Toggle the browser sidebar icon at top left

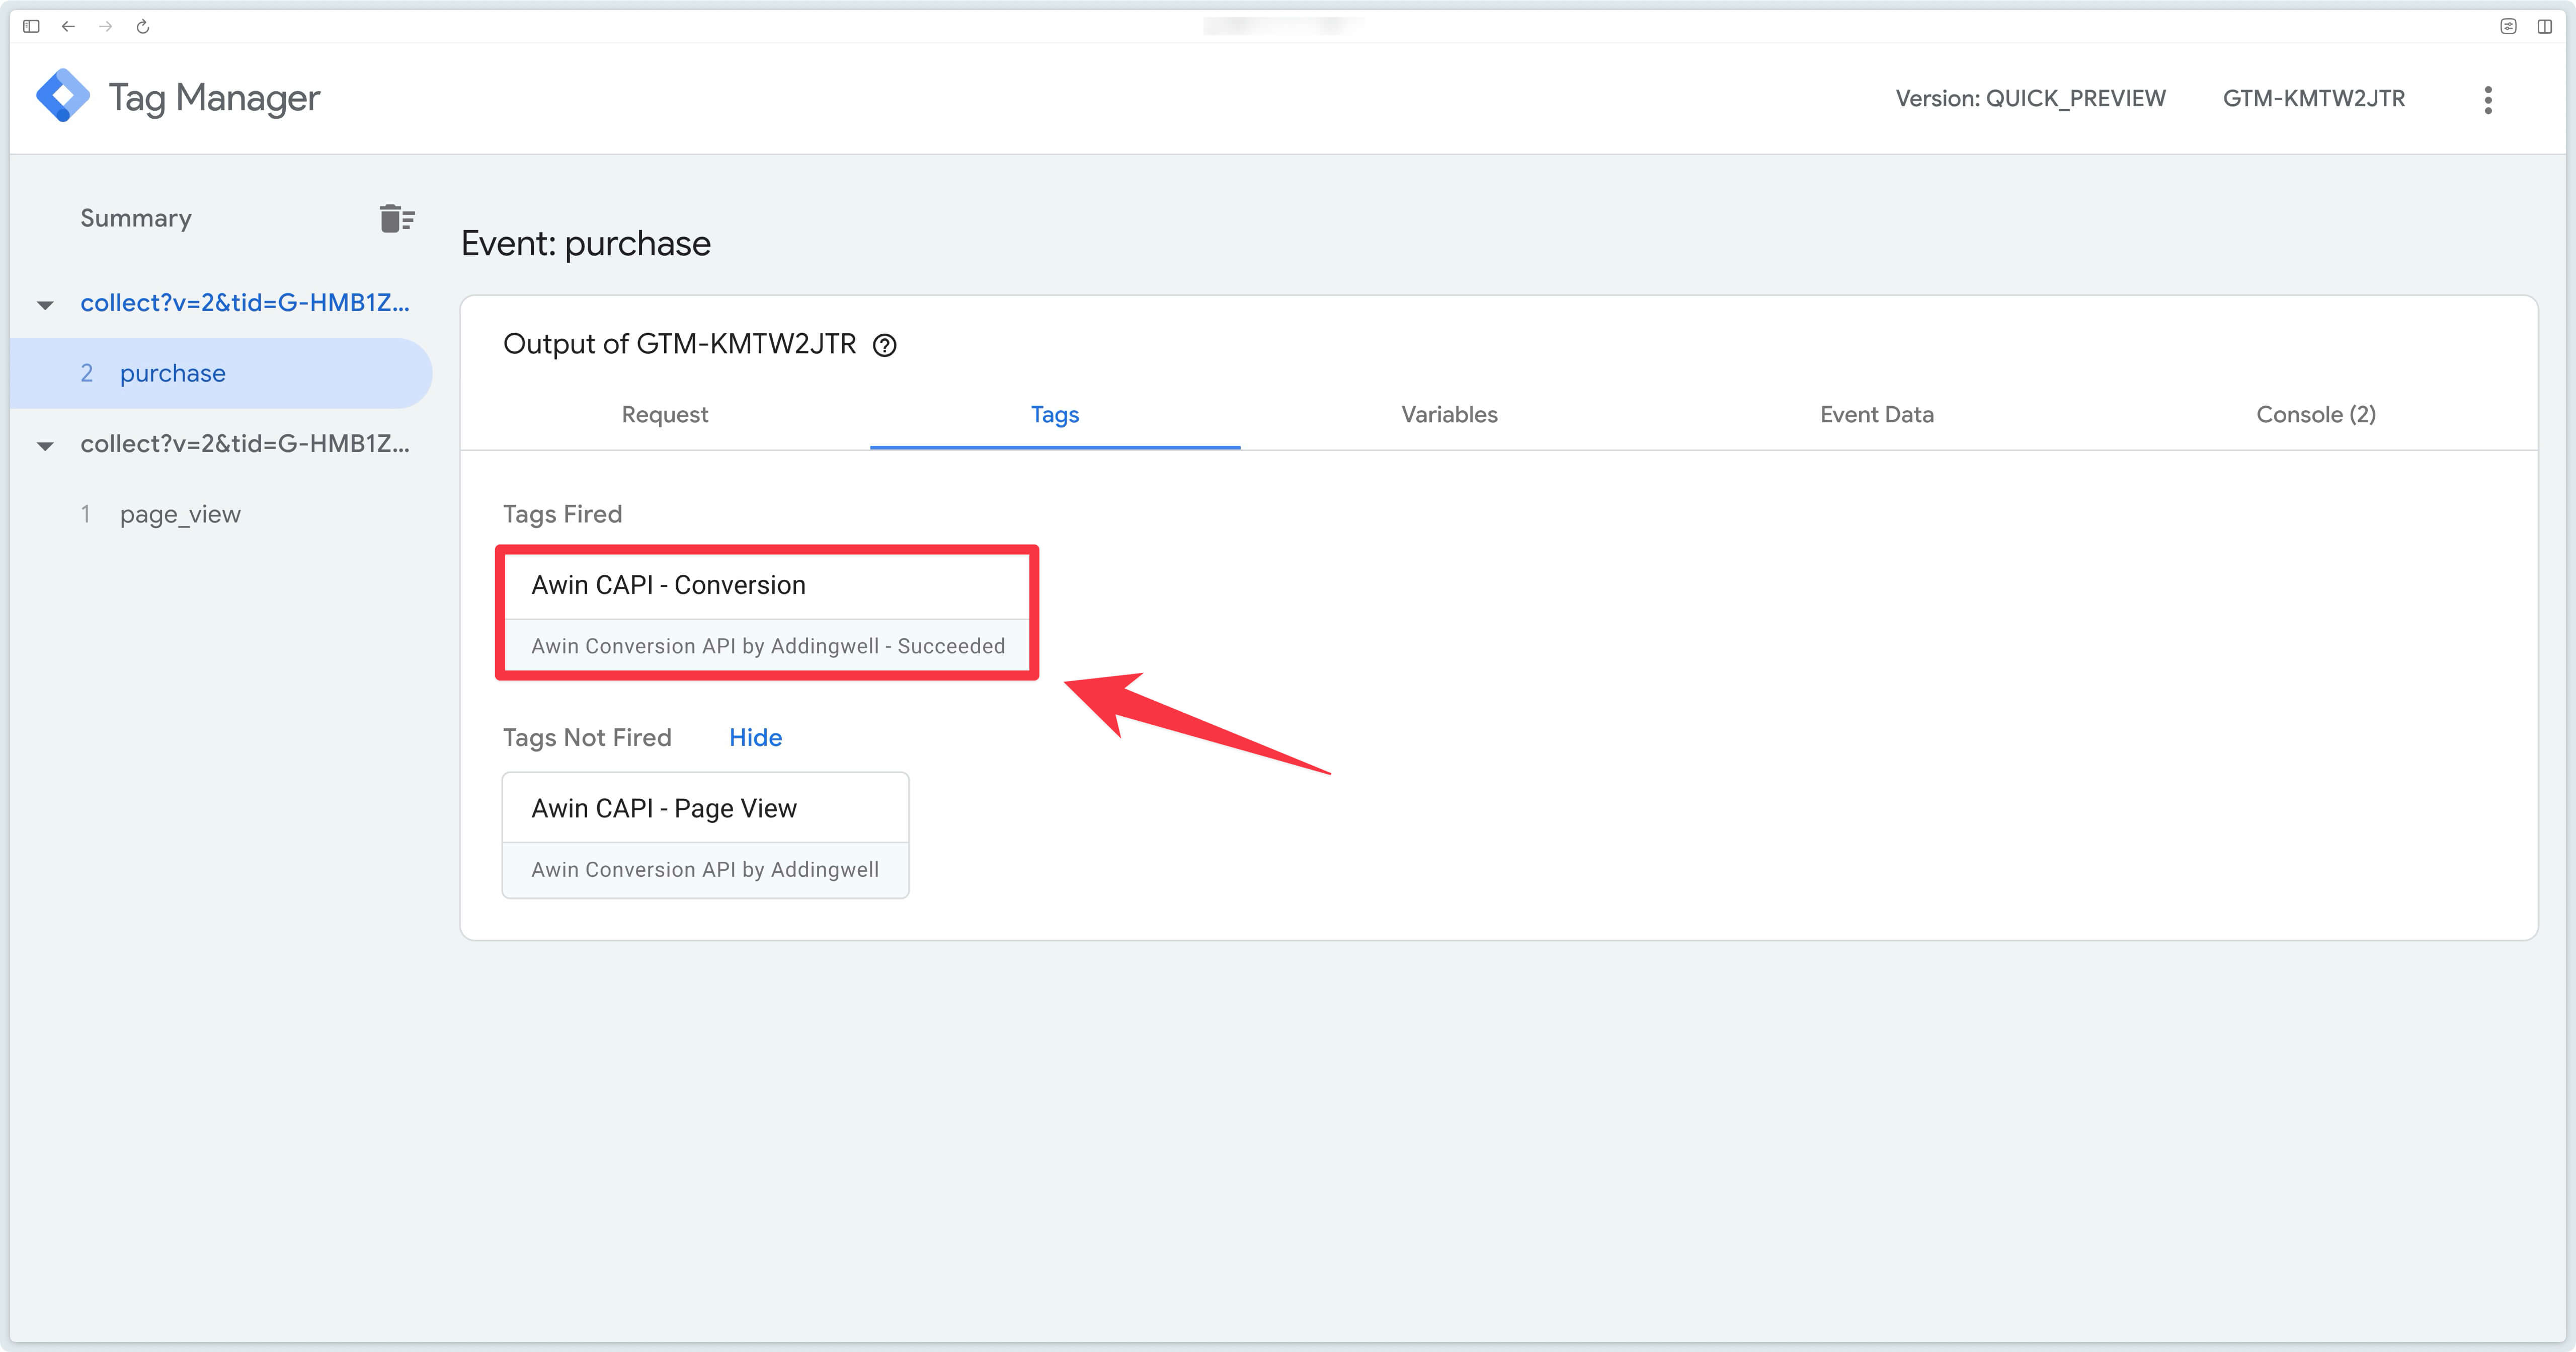point(31,26)
